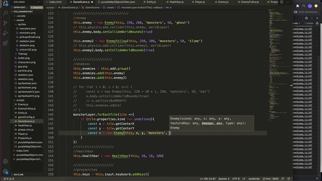Place cursor on line number 154

coord(50,156)
